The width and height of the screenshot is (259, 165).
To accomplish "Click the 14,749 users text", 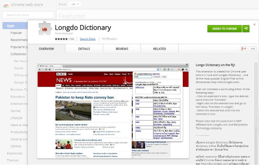I will point(109,39).
